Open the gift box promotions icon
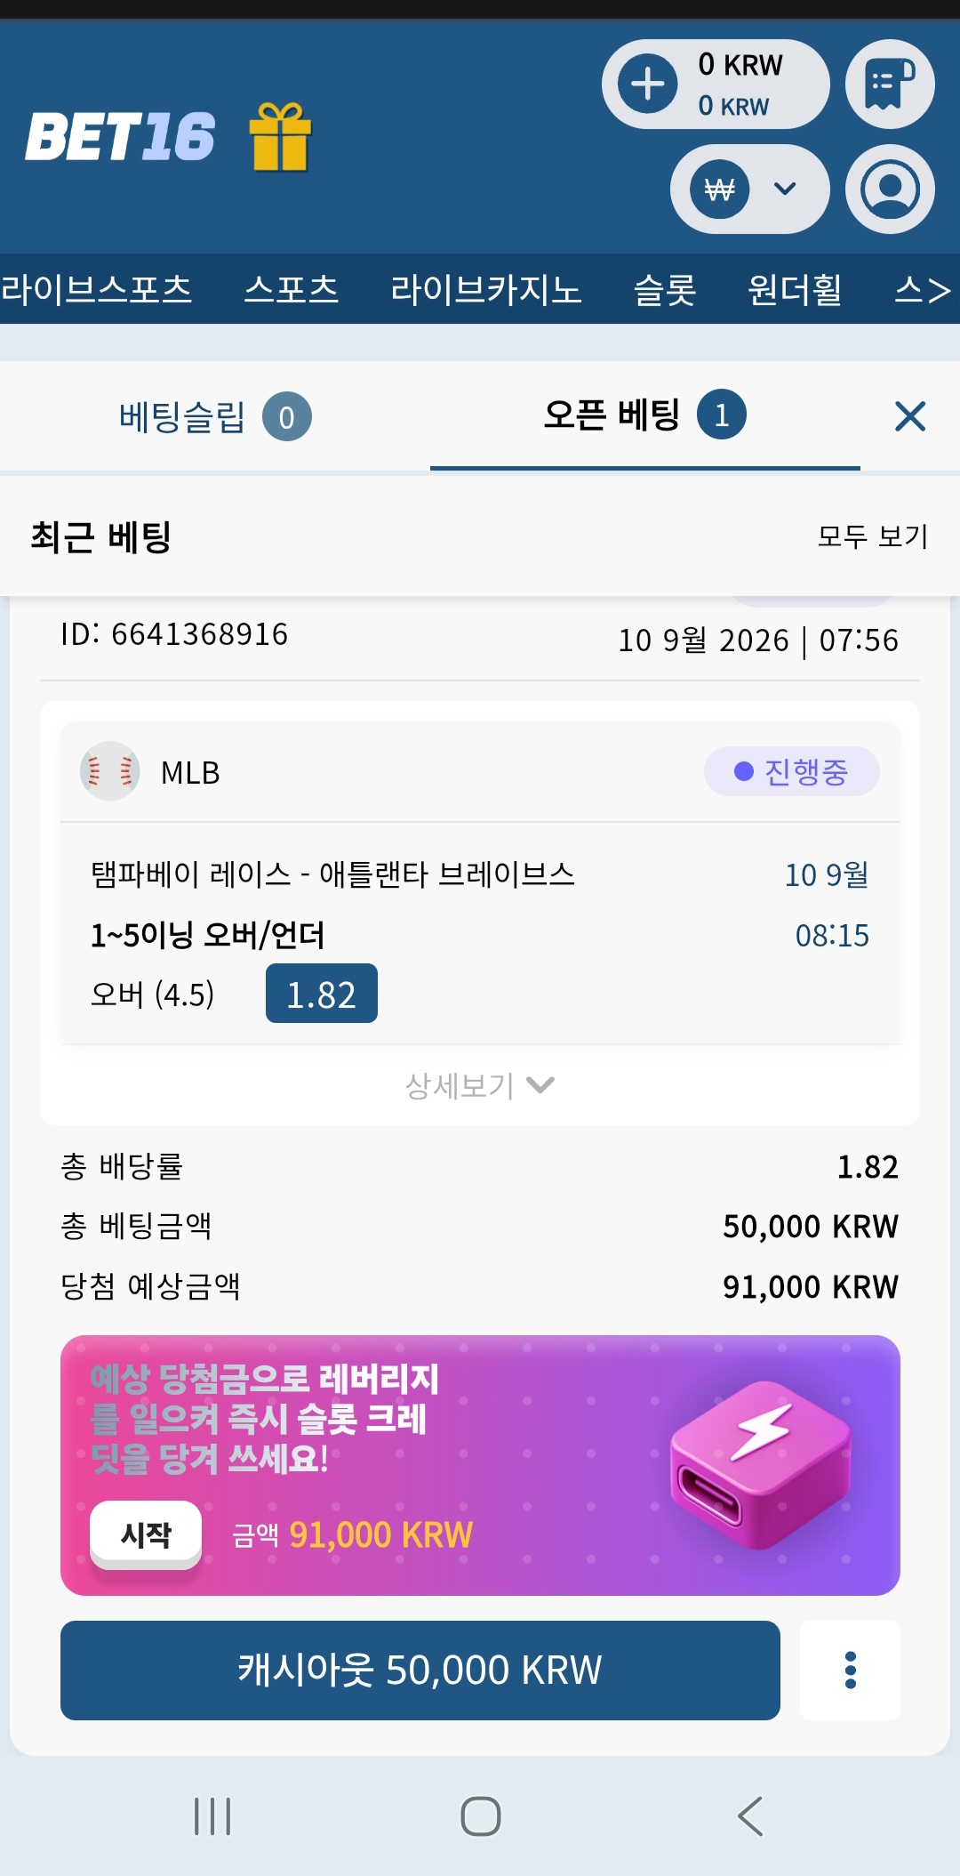The width and height of the screenshot is (960, 1876). (x=280, y=136)
